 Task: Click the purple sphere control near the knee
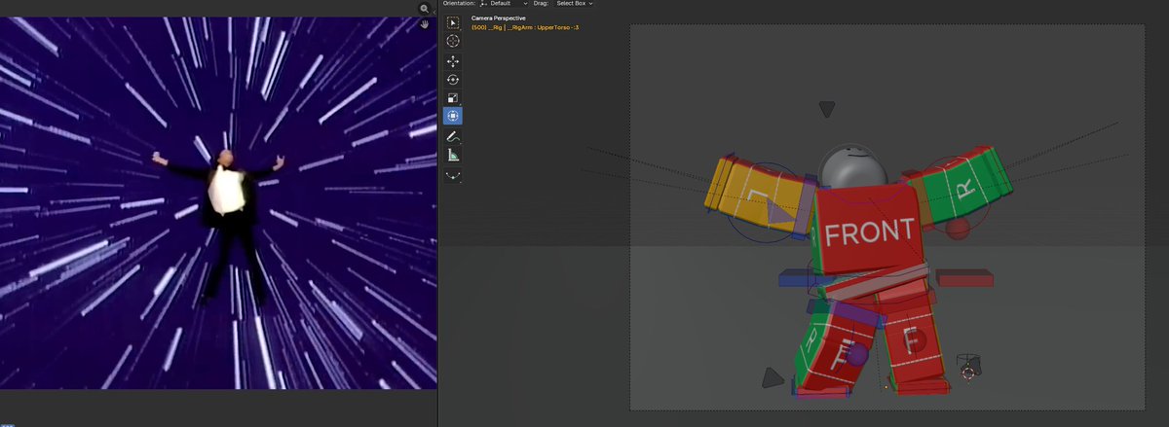point(857,355)
